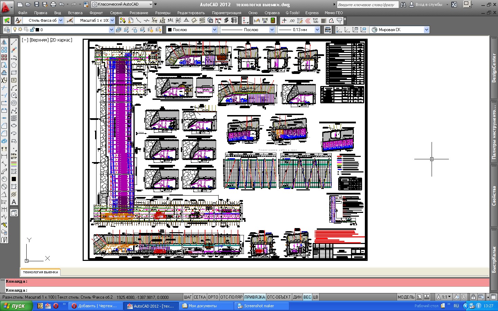Toggle ОТС-ПОЛЯР polar tracking
The width and height of the screenshot is (498, 311).
pos(231,297)
